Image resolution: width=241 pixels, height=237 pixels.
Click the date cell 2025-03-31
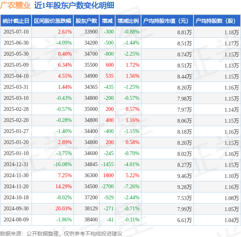(x=16, y=87)
